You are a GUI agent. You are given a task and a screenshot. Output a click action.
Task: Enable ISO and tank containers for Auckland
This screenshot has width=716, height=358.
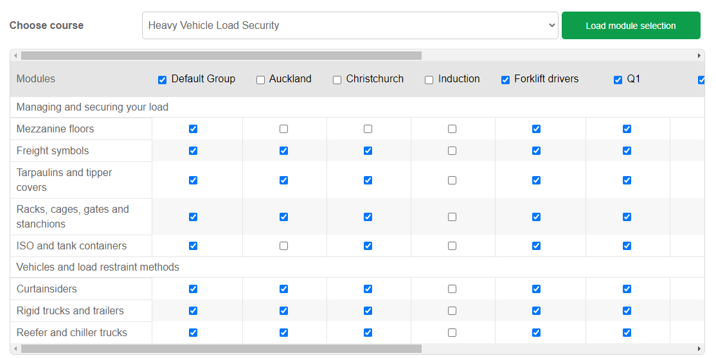[x=284, y=246]
